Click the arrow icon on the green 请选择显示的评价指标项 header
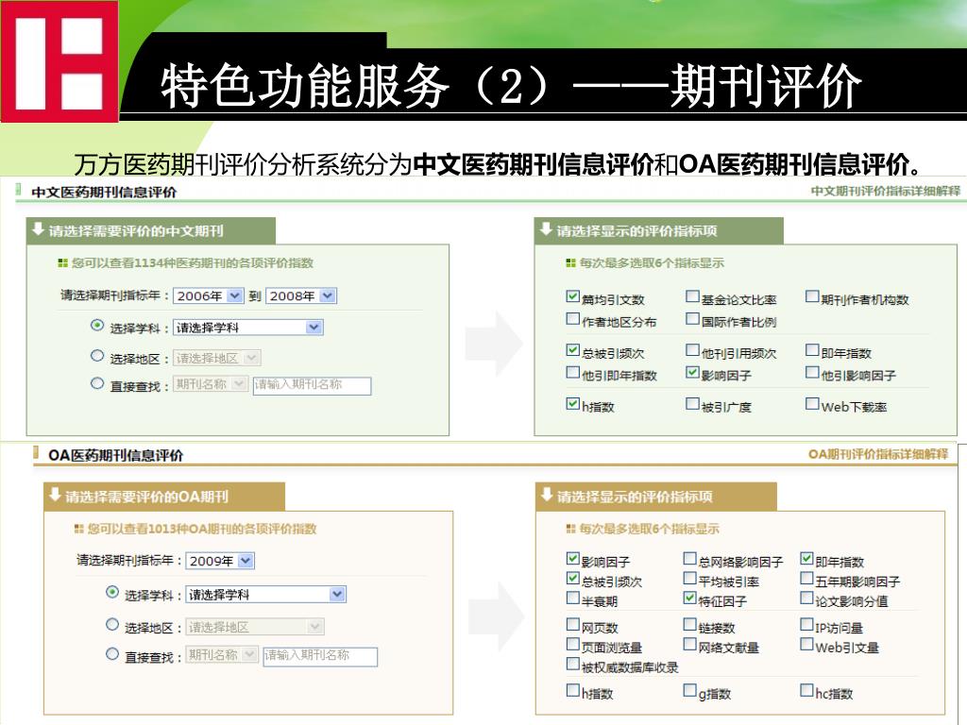967x725 pixels. coord(546,230)
